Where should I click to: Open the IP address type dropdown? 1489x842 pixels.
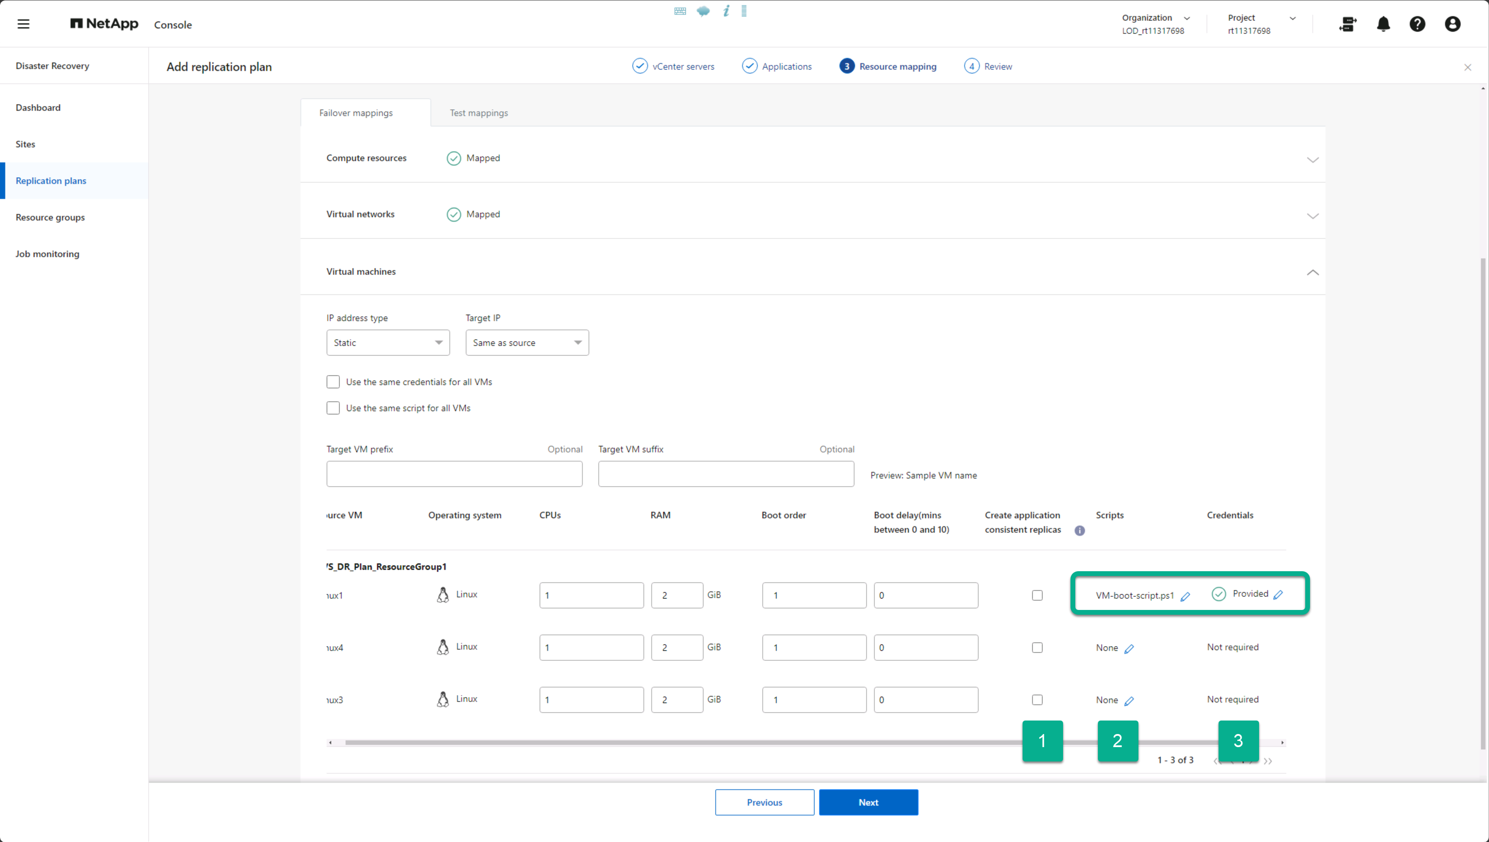tap(388, 342)
